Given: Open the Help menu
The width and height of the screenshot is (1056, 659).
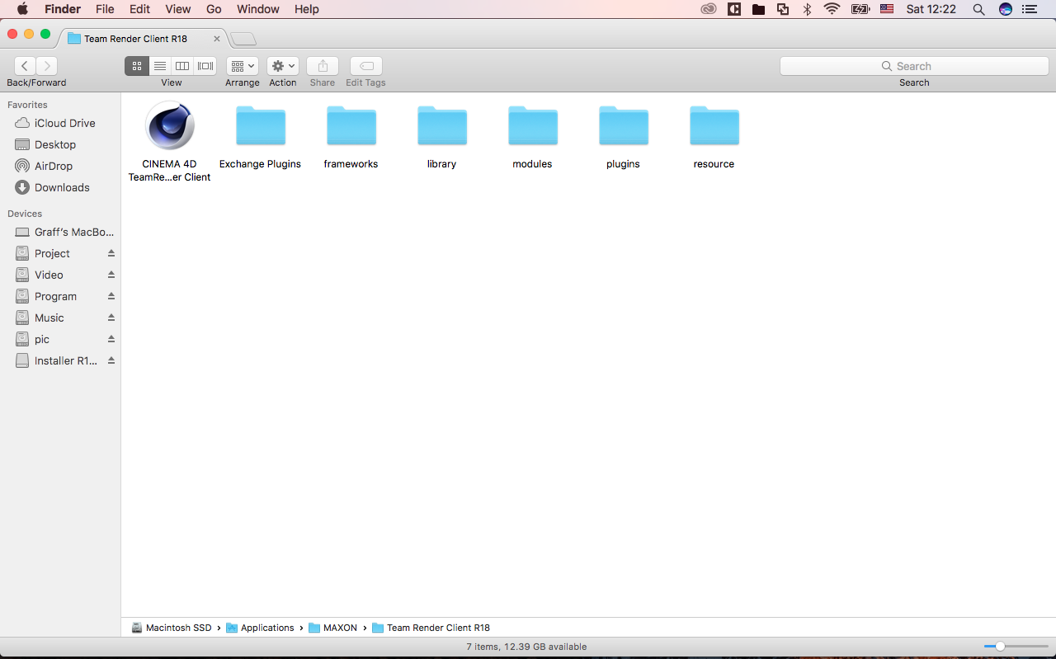Looking at the screenshot, I should pyautogui.click(x=307, y=9).
